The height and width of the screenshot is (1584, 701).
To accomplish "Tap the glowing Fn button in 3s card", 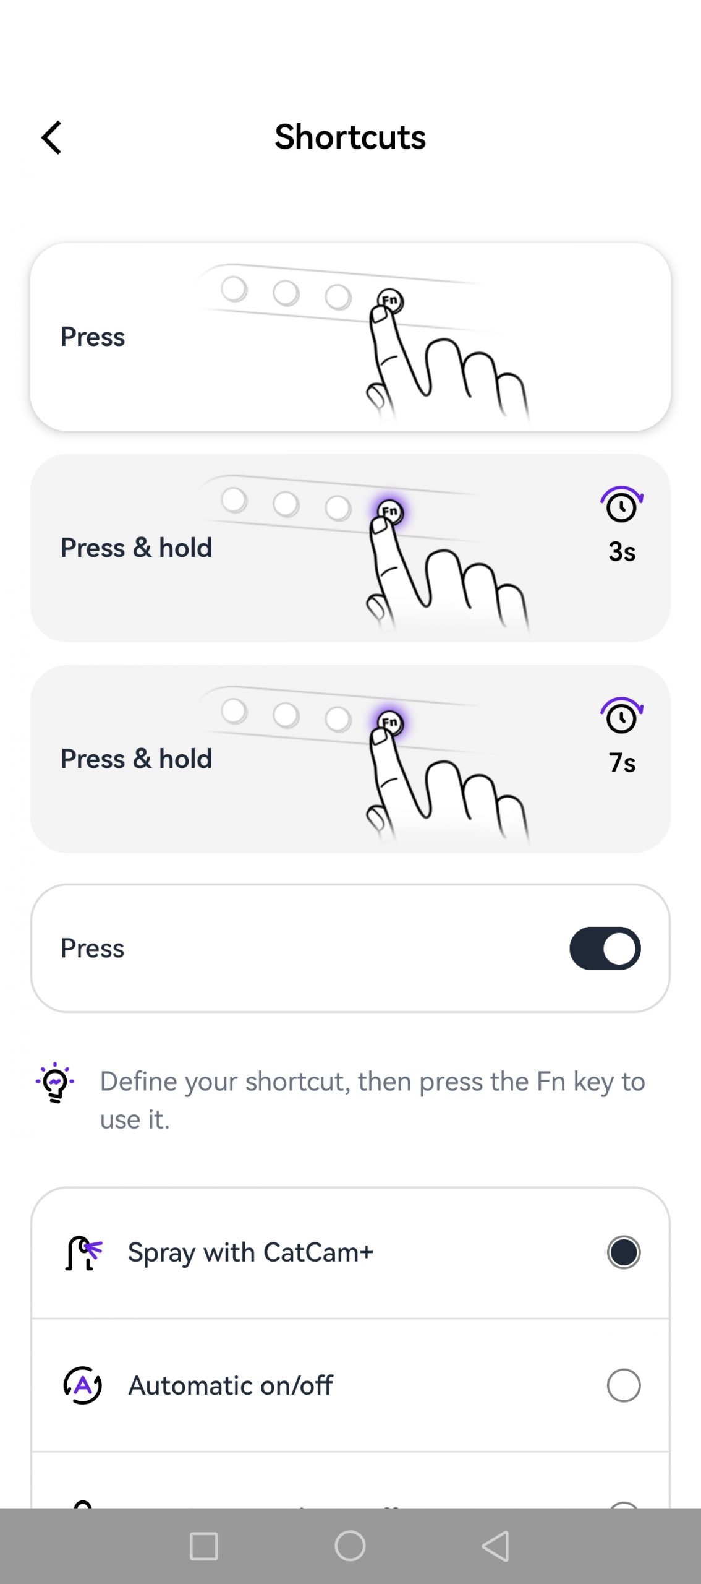I will (391, 512).
